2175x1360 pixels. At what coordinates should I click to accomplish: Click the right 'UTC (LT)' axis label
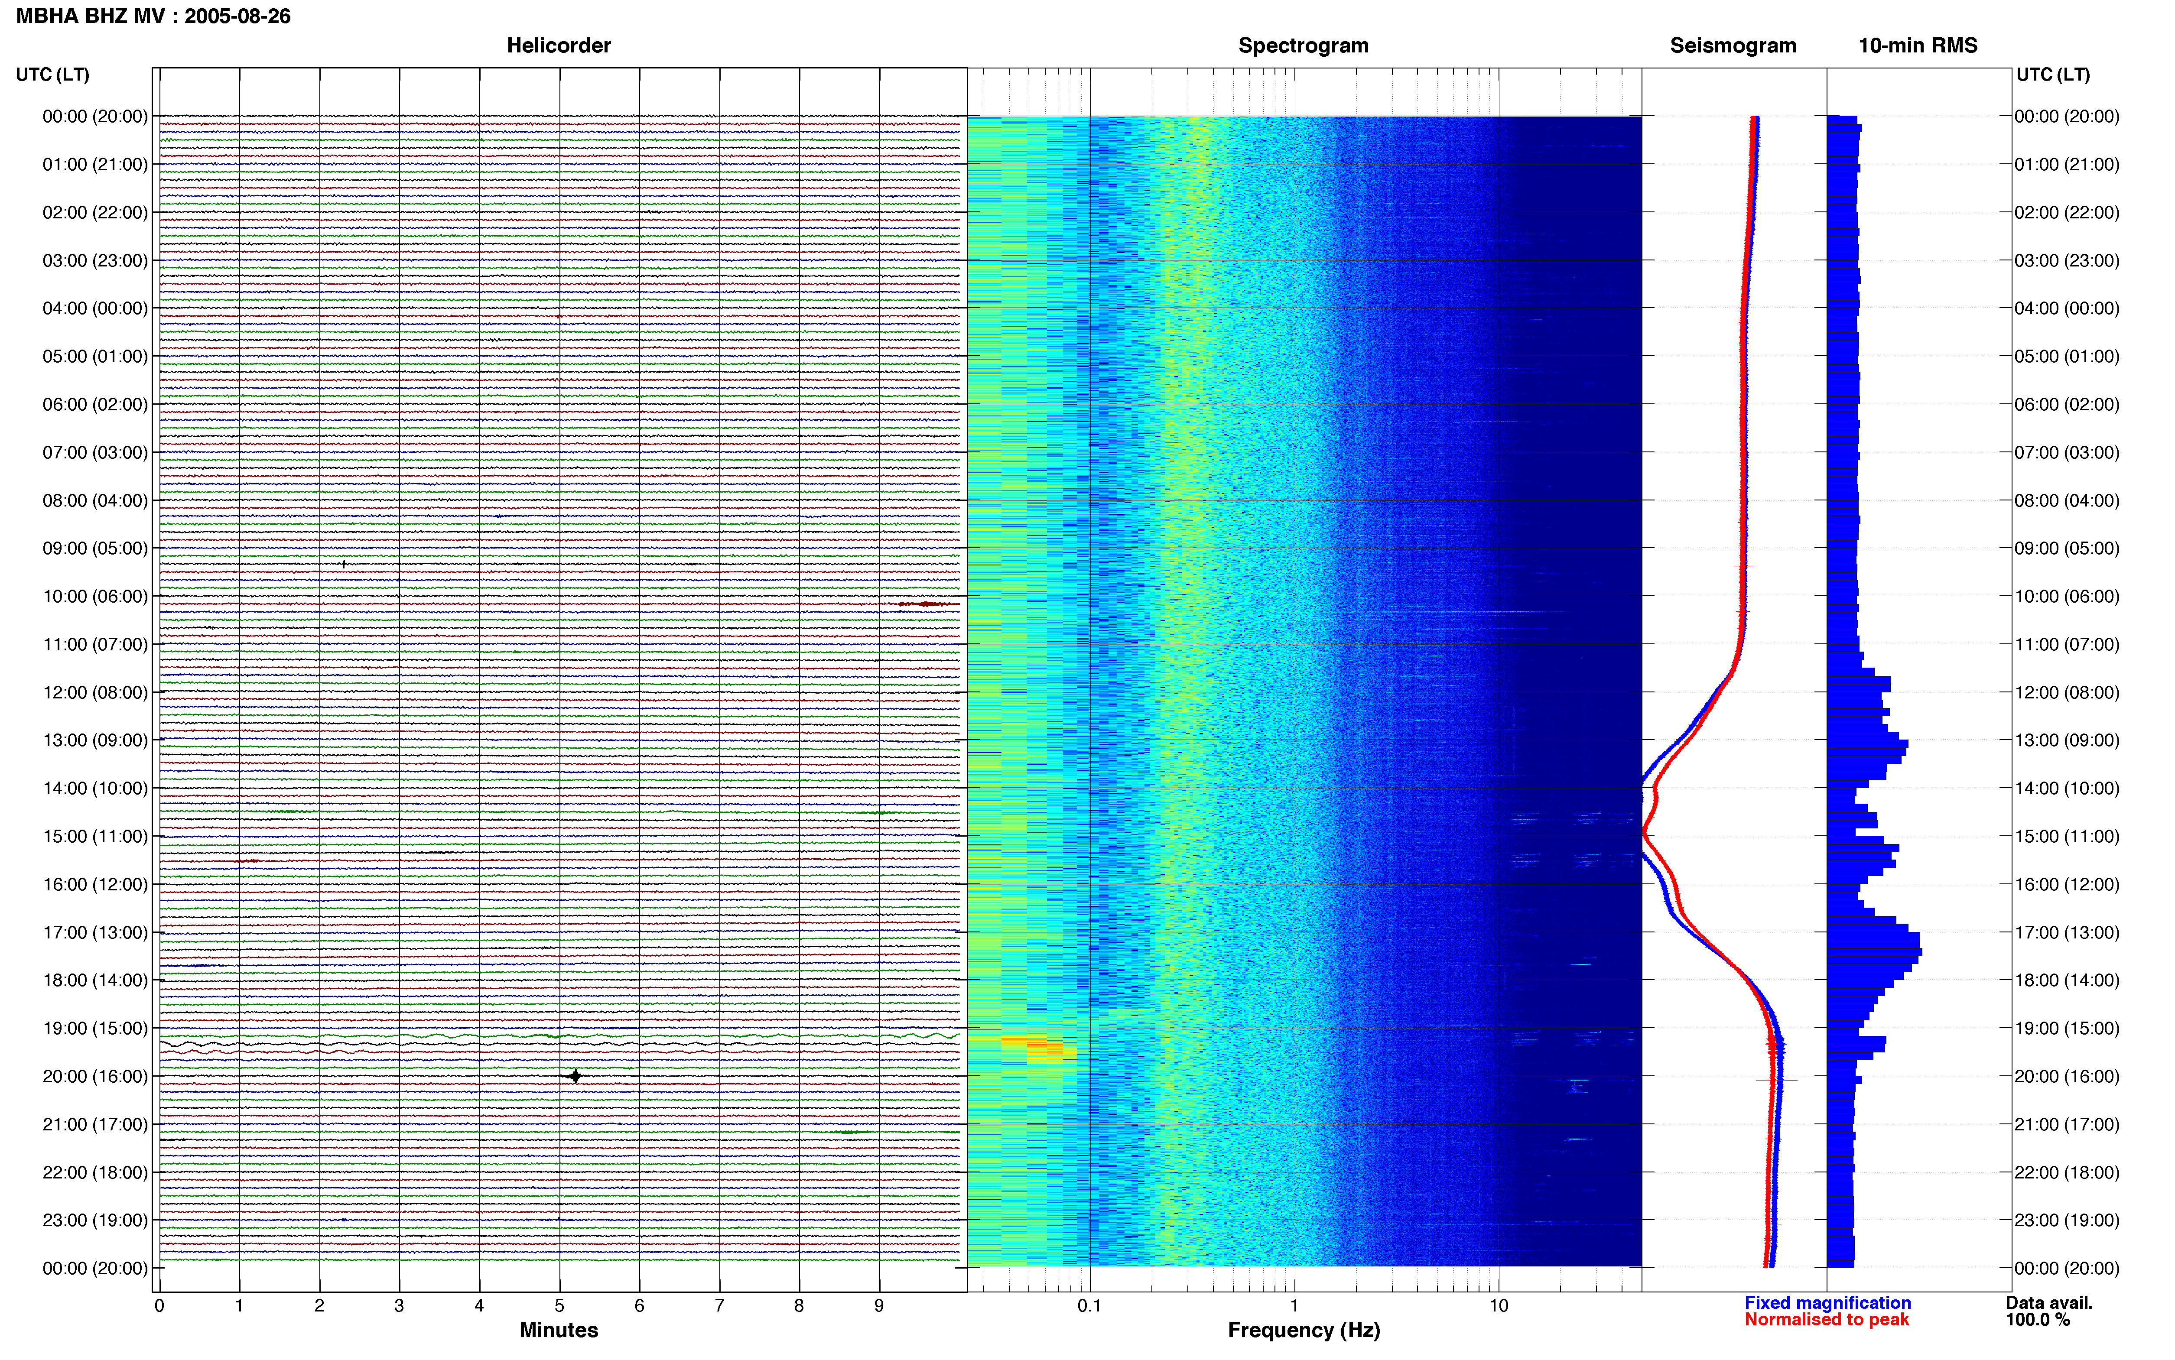(2053, 75)
